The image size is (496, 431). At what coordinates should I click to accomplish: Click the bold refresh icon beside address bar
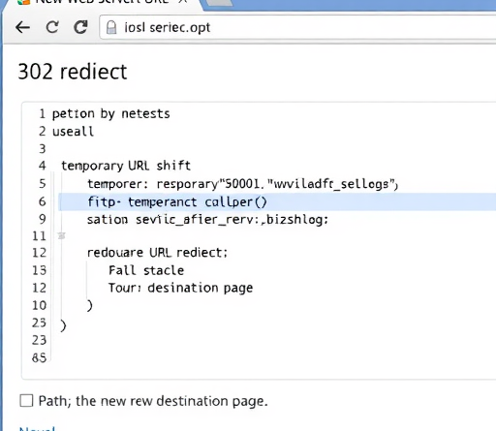click(x=80, y=27)
